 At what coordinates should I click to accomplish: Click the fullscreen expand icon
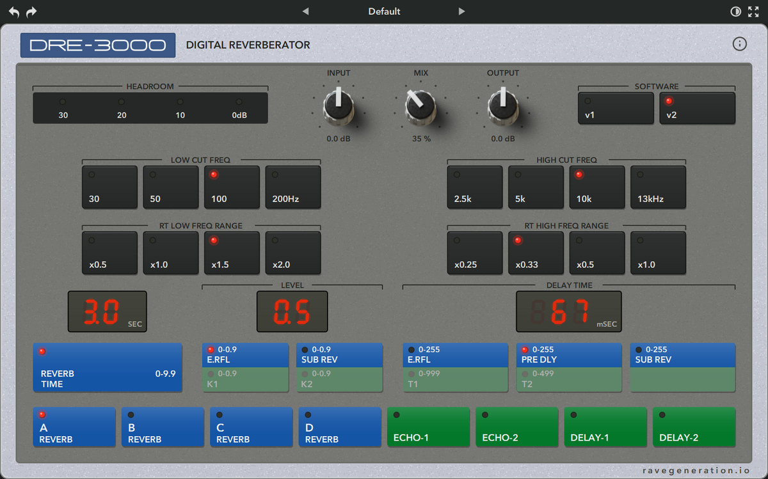(753, 12)
